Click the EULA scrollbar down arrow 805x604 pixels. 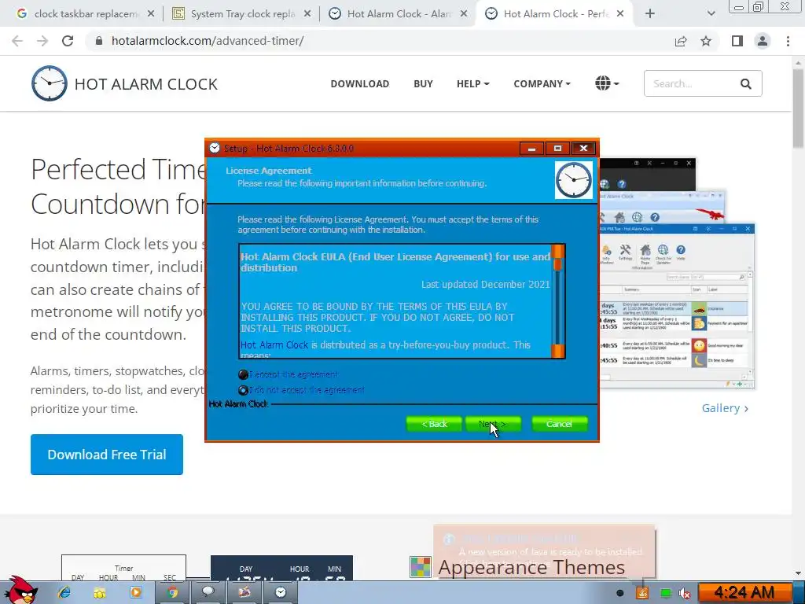(x=557, y=352)
